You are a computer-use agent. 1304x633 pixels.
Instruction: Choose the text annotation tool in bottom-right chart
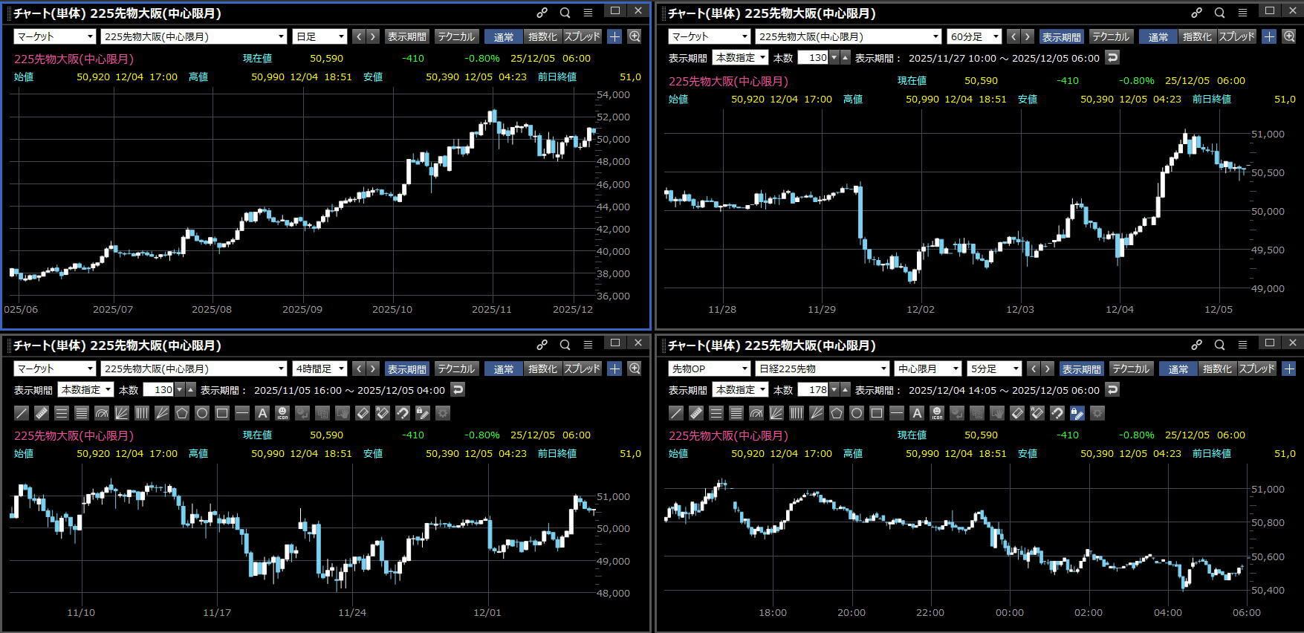pos(917,413)
